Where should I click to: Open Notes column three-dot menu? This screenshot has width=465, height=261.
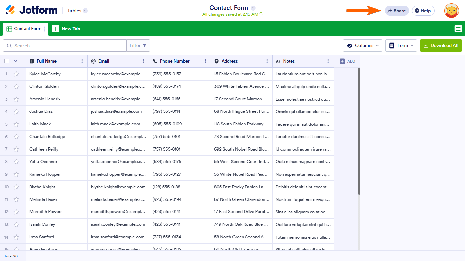tap(328, 61)
